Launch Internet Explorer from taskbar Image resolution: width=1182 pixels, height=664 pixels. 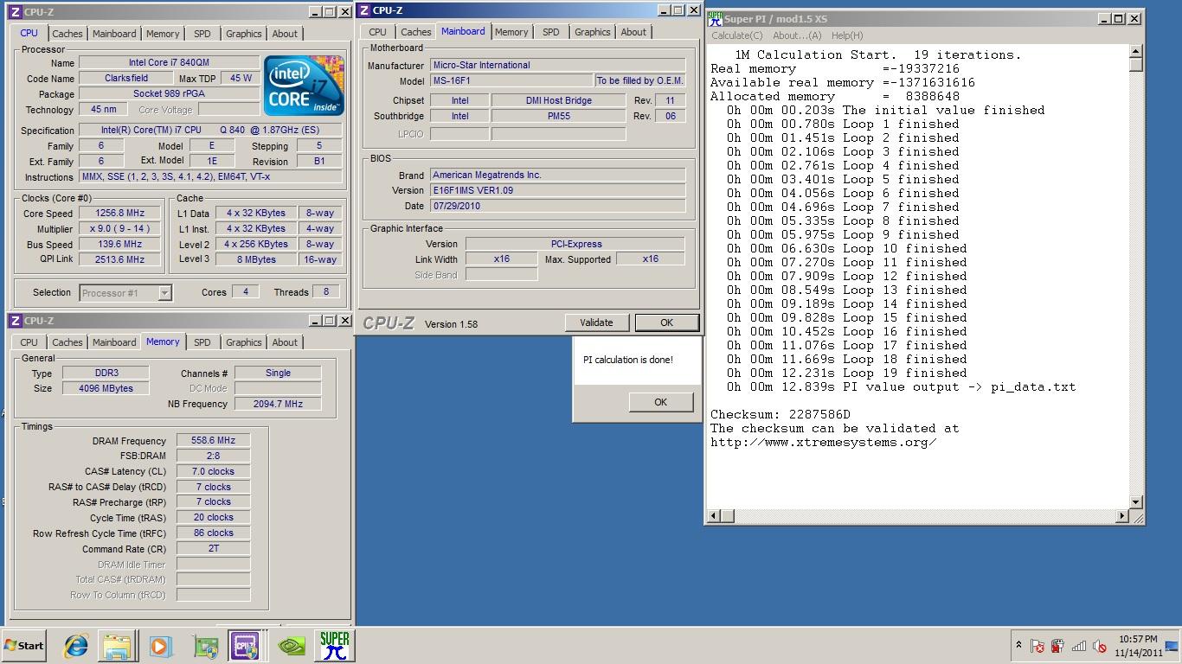(76, 645)
